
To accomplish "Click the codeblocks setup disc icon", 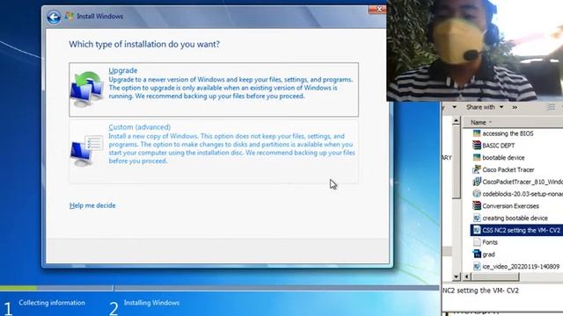I will point(477,194).
